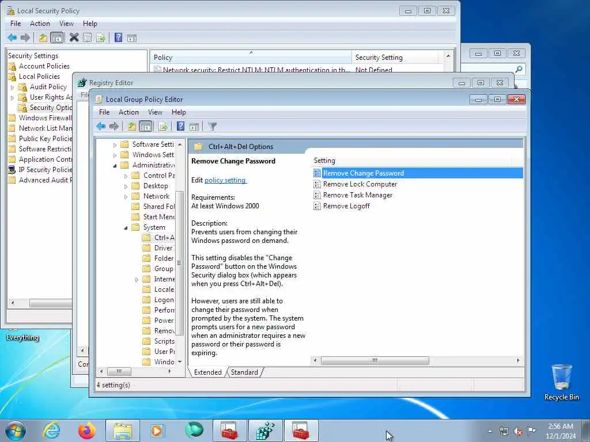Select Logon folder under System
The height and width of the screenshot is (442, 590).
[x=158, y=300]
